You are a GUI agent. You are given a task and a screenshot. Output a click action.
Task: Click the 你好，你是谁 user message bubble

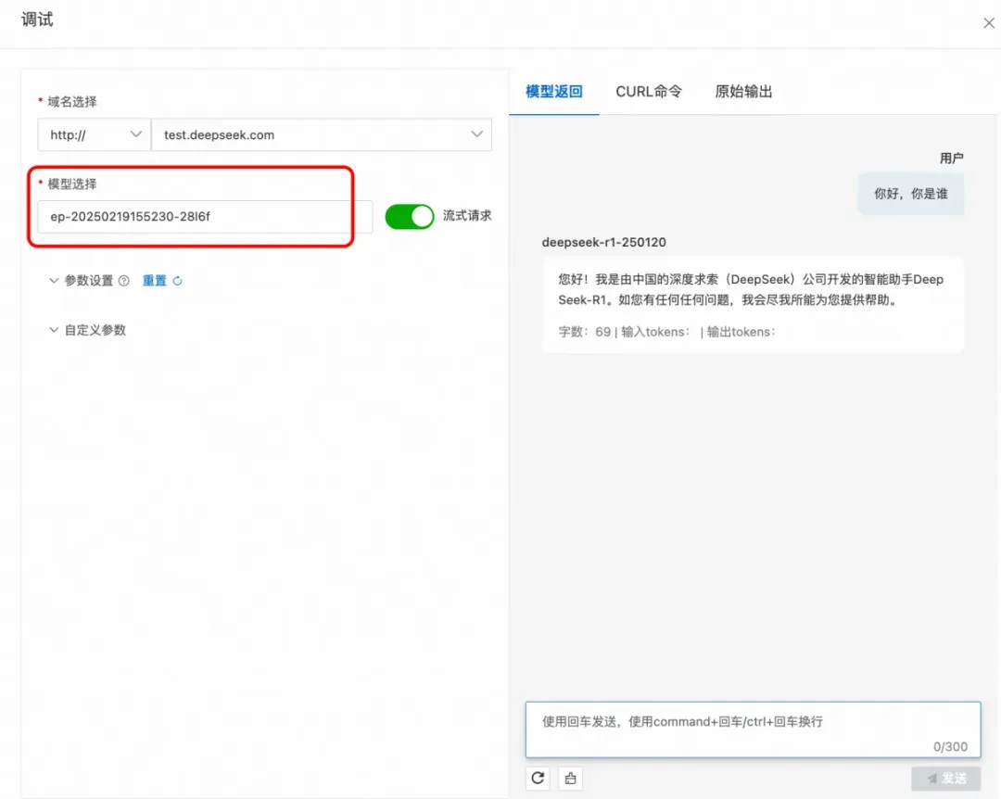(x=910, y=194)
